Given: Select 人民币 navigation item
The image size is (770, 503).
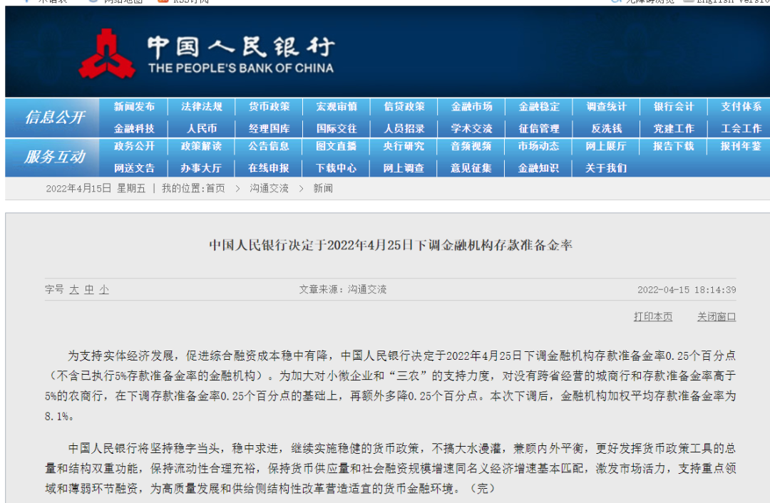Looking at the screenshot, I should click(x=201, y=128).
